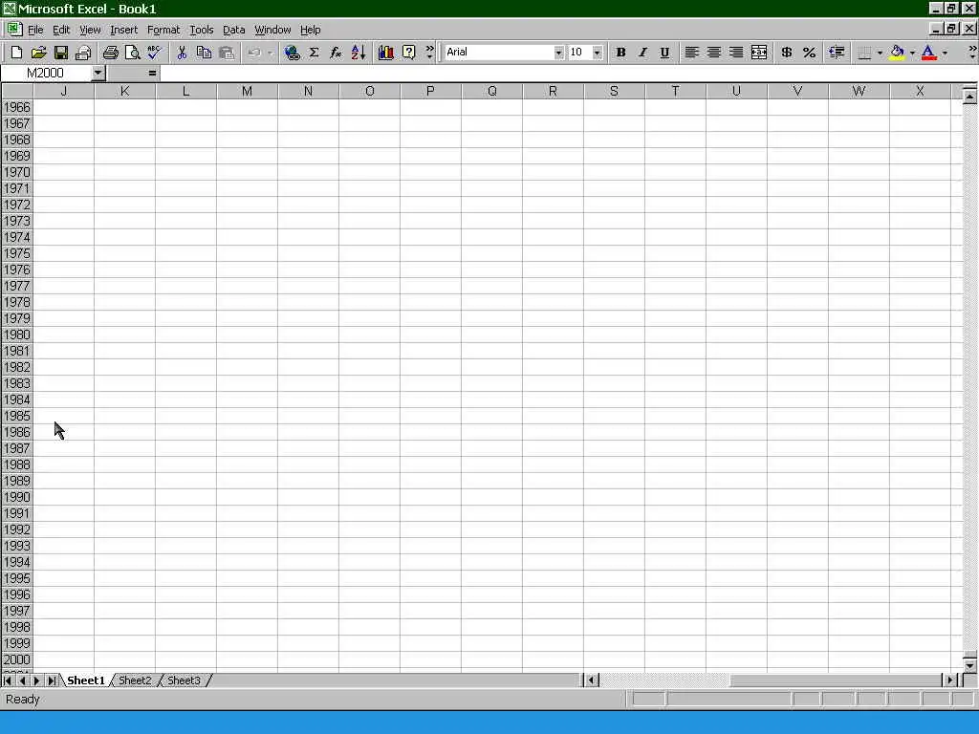Show more Formatting toolbar buttons chevron
979x734 pixels.
pyautogui.click(x=972, y=53)
